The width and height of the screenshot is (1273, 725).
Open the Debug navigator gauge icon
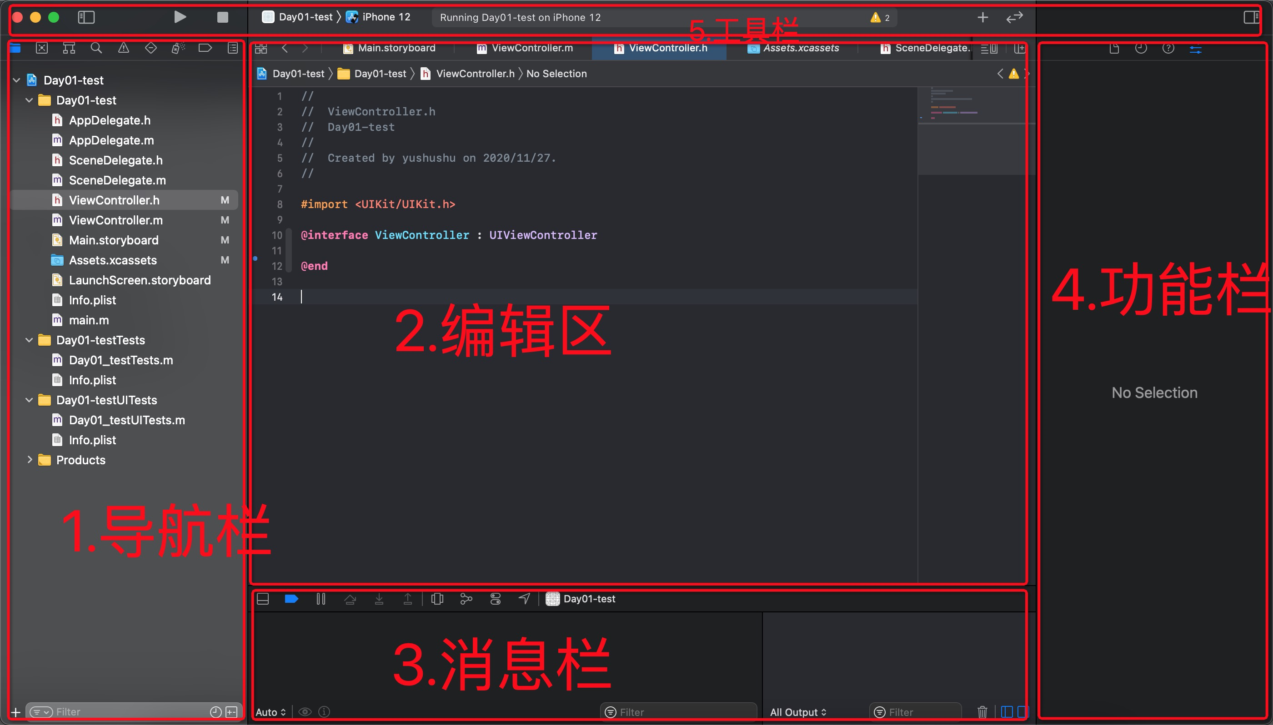point(178,48)
